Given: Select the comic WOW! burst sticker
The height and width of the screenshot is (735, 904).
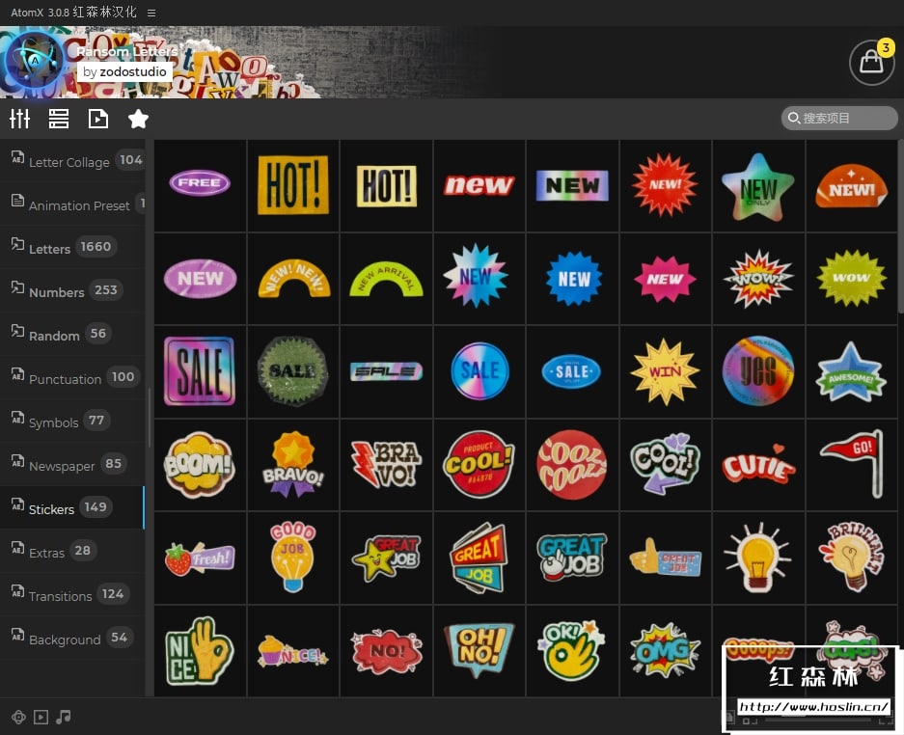Looking at the screenshot, I should (x=758, y=279).
